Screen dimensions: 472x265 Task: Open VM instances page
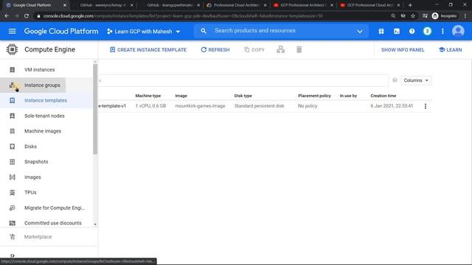(x=39, y=70)
